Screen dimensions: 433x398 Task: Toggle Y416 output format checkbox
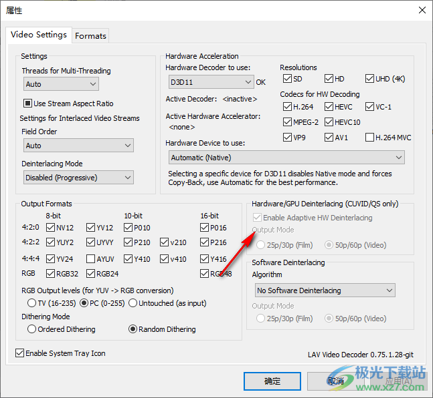pos(204,259)
